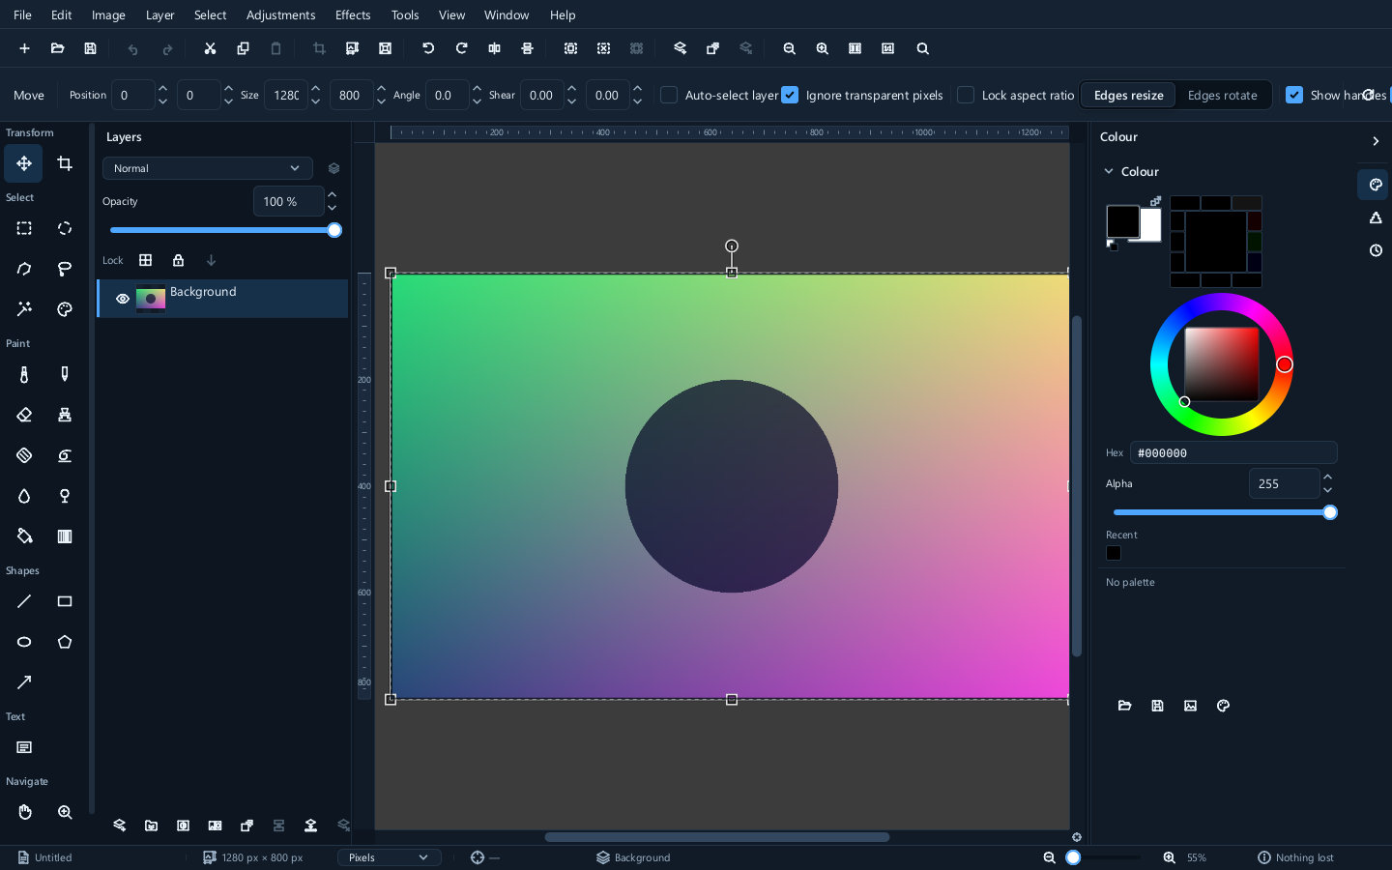This screenshot has width=1392, height=870.
Task: Switch to Edges resize mode
Action: 1128,95
